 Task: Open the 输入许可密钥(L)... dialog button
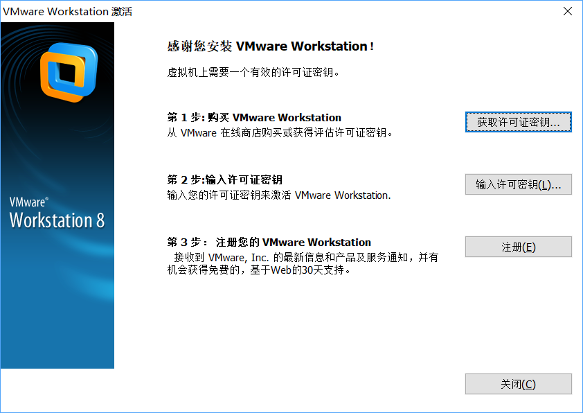(x=519, y=184)
